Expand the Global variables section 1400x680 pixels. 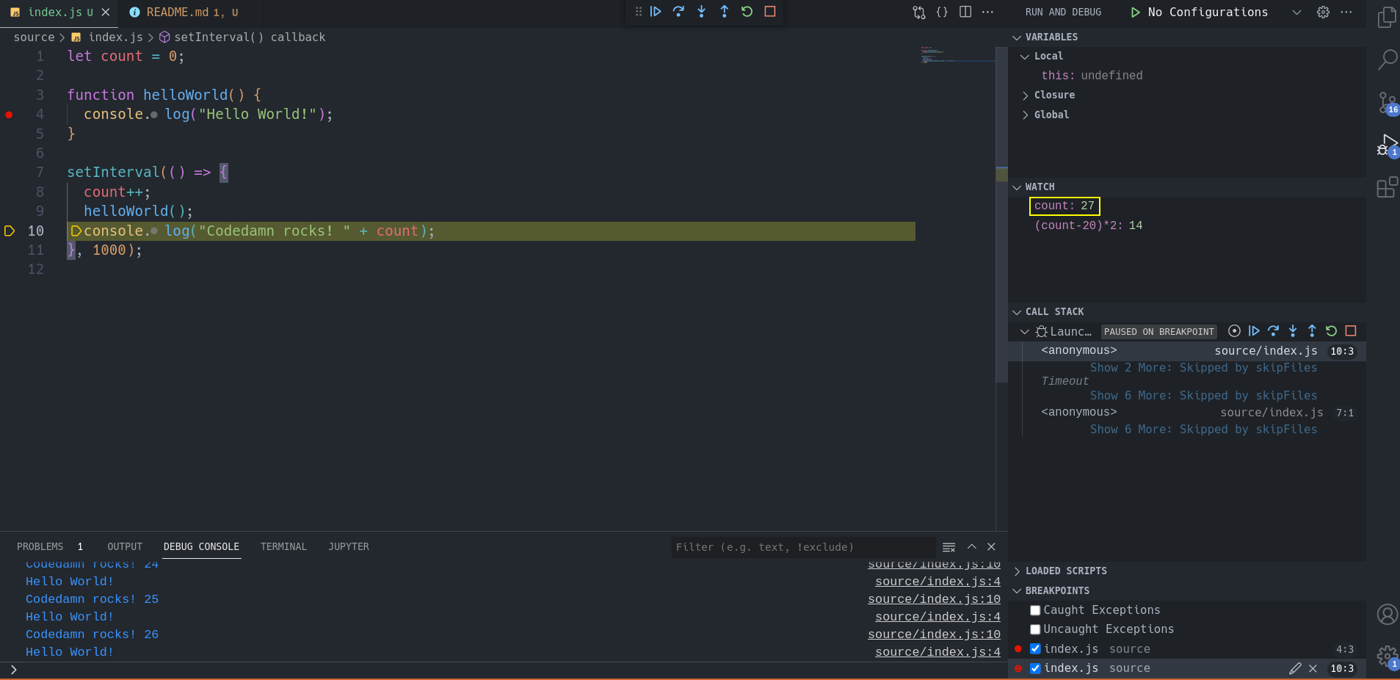(1026, 115)
